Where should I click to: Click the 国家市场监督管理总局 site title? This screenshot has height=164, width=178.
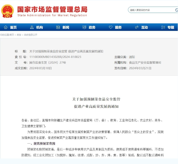(52, 10)
